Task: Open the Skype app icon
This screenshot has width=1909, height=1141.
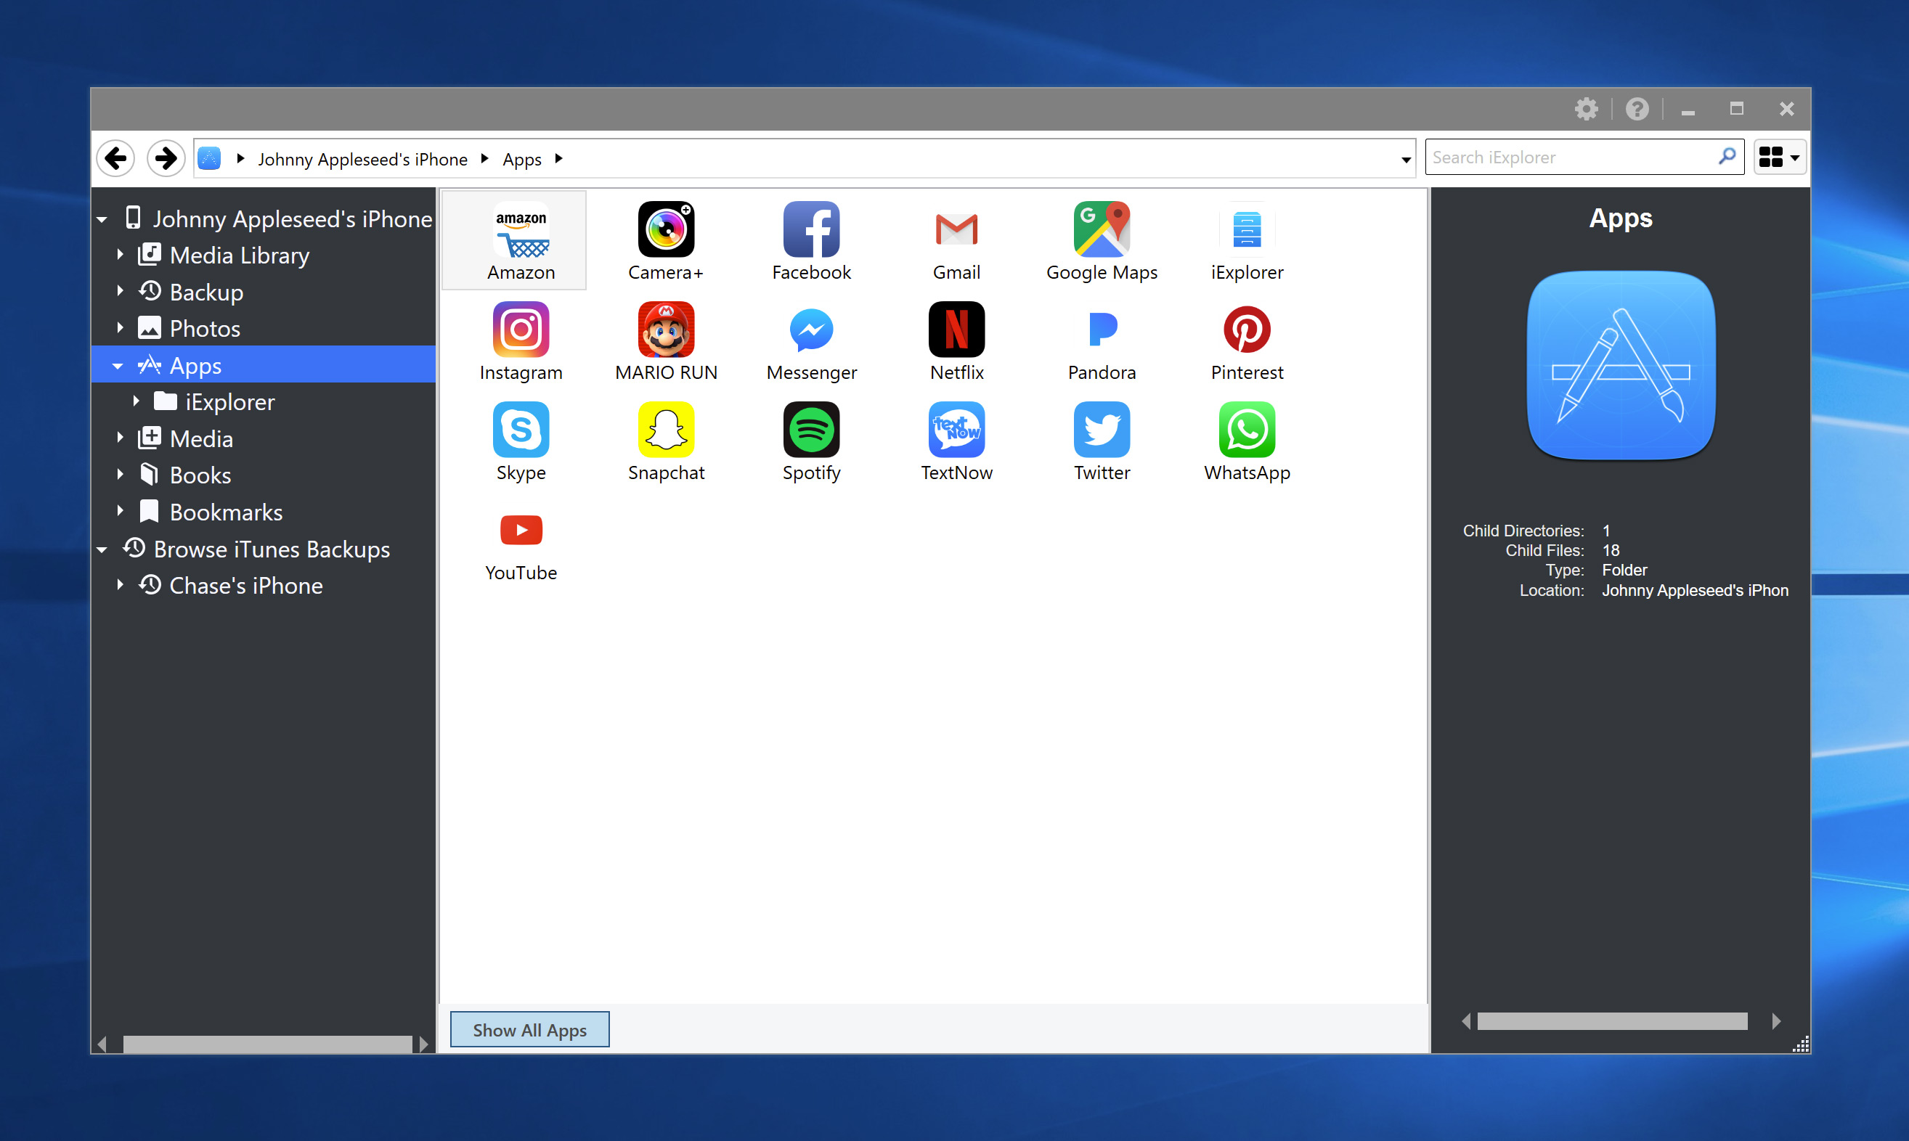Action: pos(521,430)
